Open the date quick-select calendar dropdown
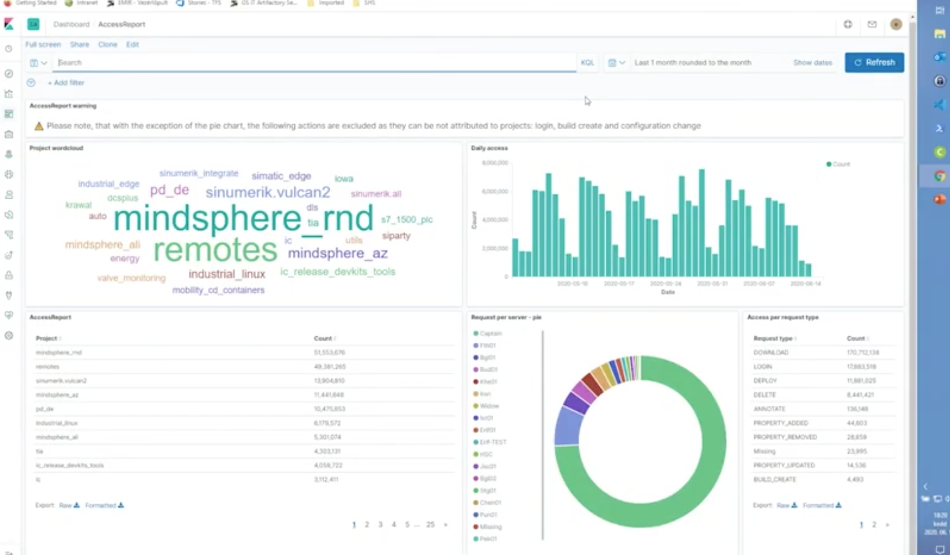The height and width of the screenshot is (555, 950). (616, 62)
